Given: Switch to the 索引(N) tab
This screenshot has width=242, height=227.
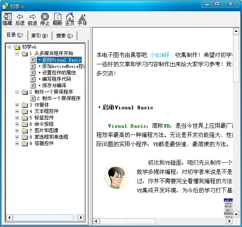Looking at the screenshot, I should coord(39,36).
